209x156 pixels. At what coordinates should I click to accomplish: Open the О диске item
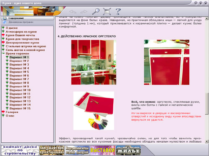pyautogui.click(x=12, y=28)
